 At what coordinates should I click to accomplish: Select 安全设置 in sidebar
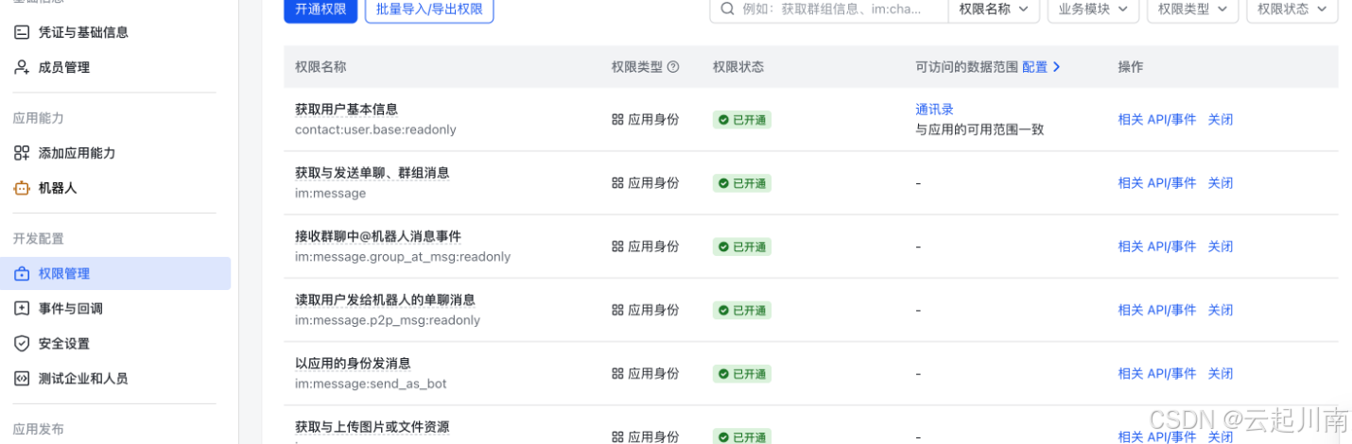click(64, 344)
